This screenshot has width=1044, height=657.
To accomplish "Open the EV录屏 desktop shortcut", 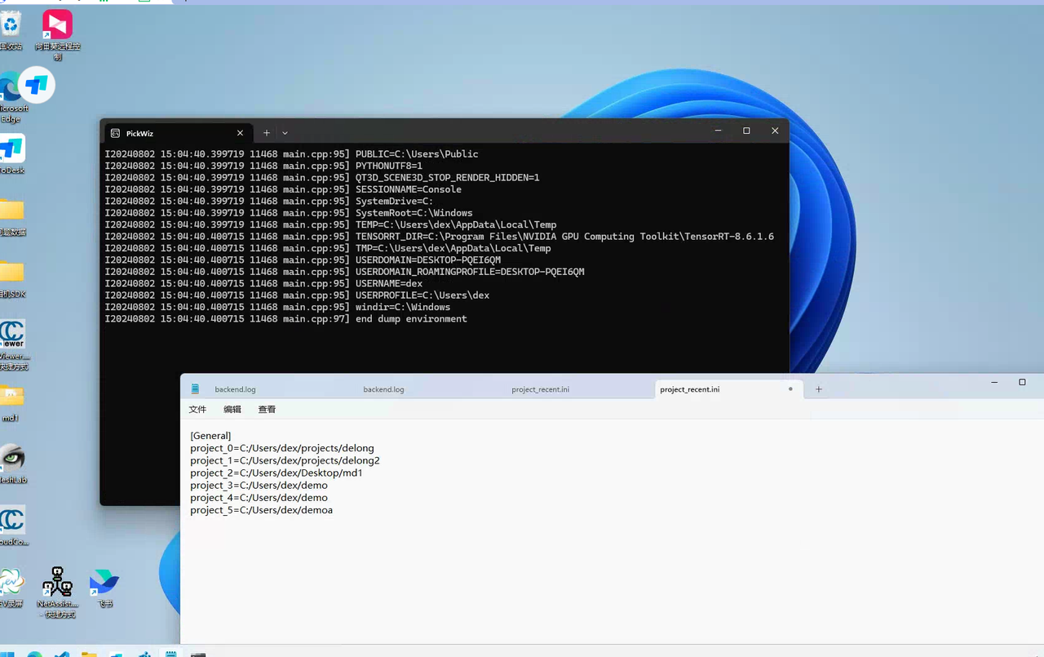I will tap(11, 583).
